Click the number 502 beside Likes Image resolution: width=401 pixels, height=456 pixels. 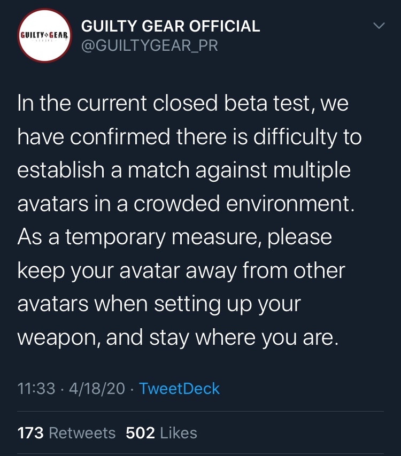click(x=140, y=432)
